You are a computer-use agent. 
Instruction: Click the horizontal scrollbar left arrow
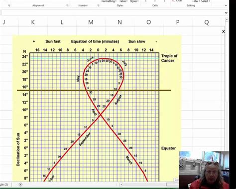(121, 185)
